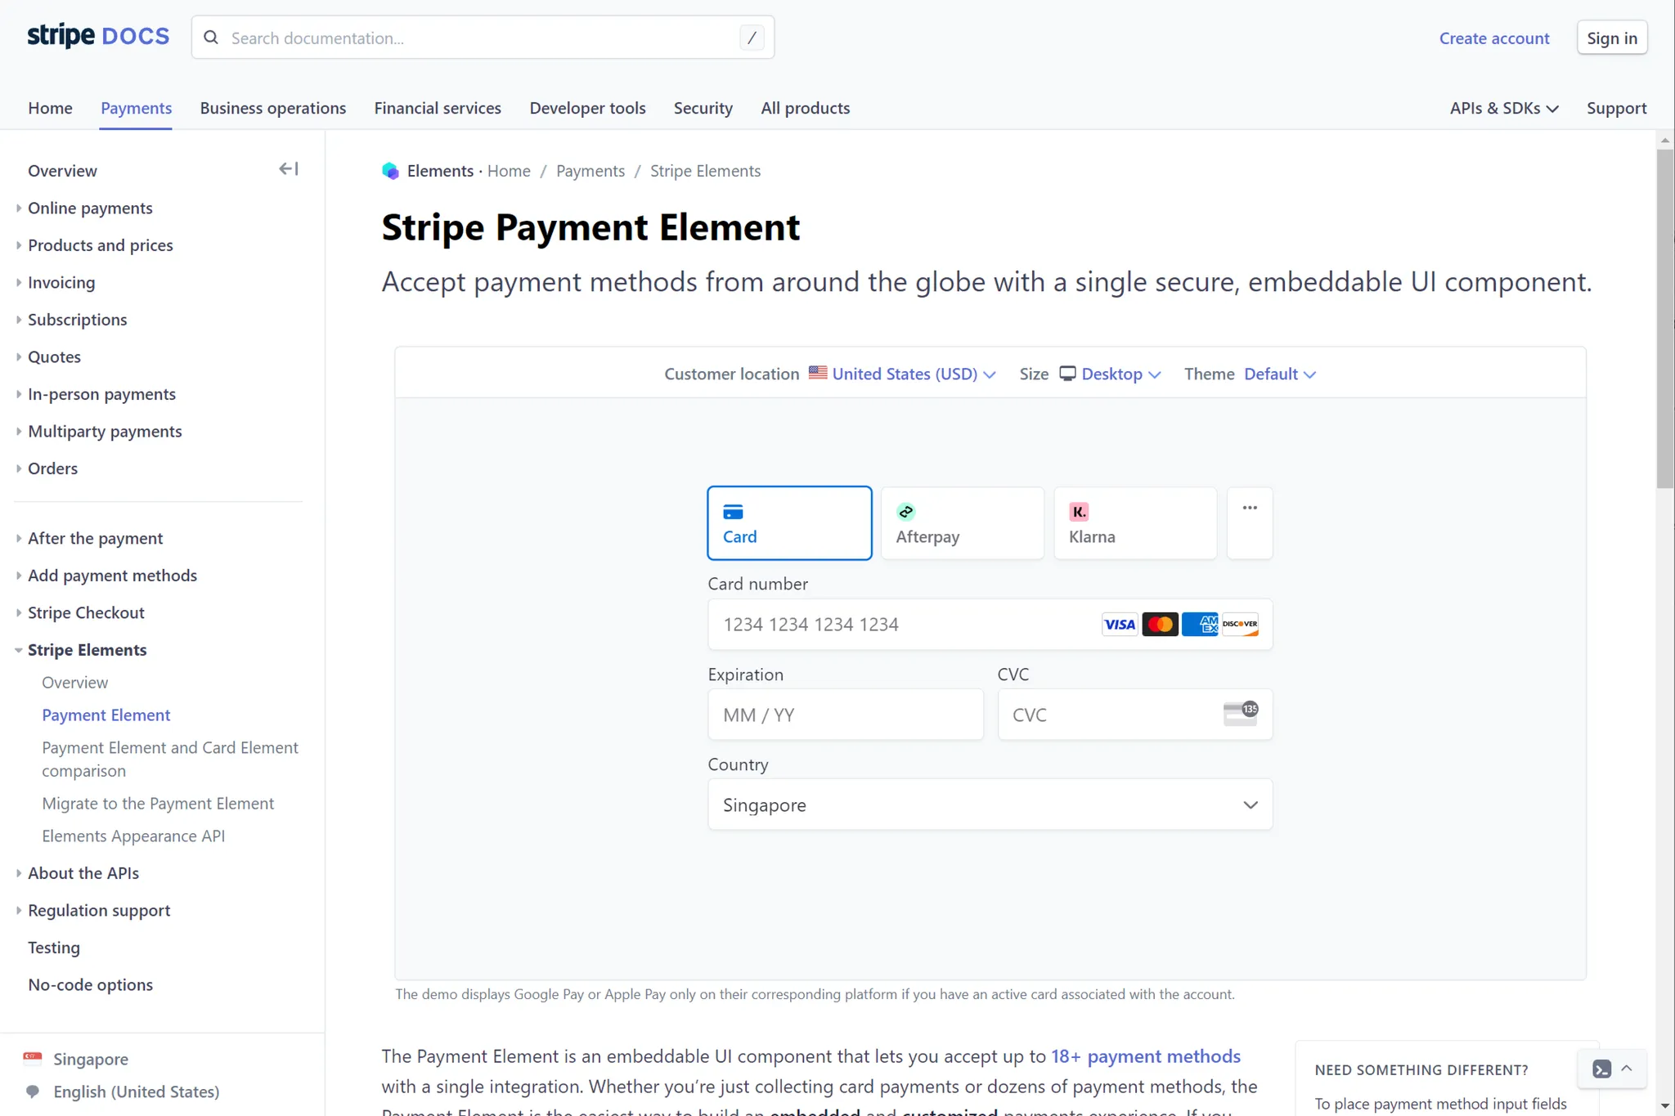Image resolution: width=1675 pixels, height=1116 pixels.
Task: Expand the APIs & SDKs menu
Action: [1503, 108]
